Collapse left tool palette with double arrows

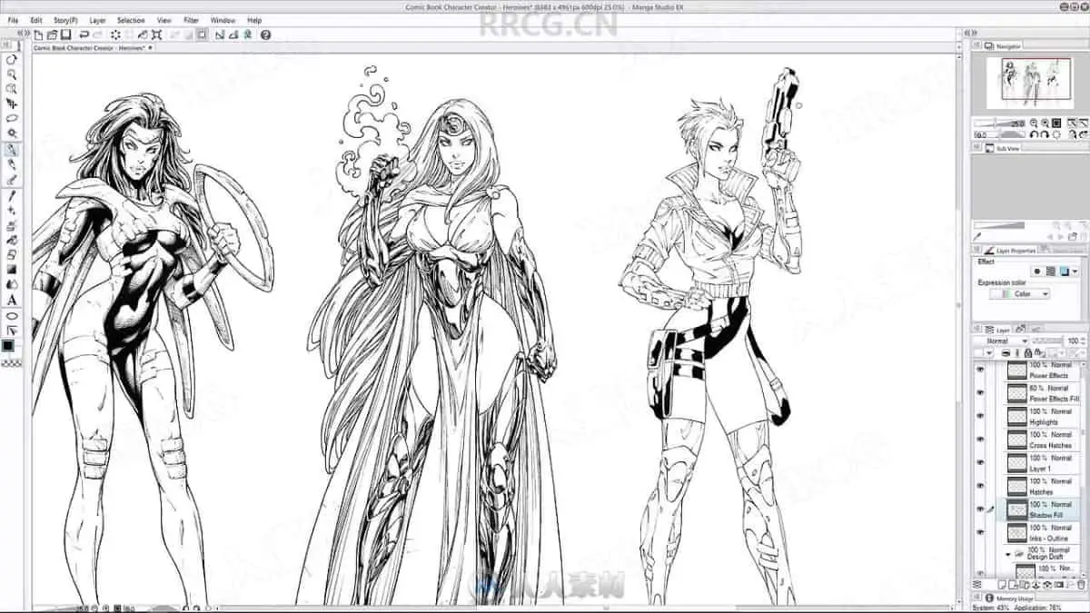[x=24, y=34]
